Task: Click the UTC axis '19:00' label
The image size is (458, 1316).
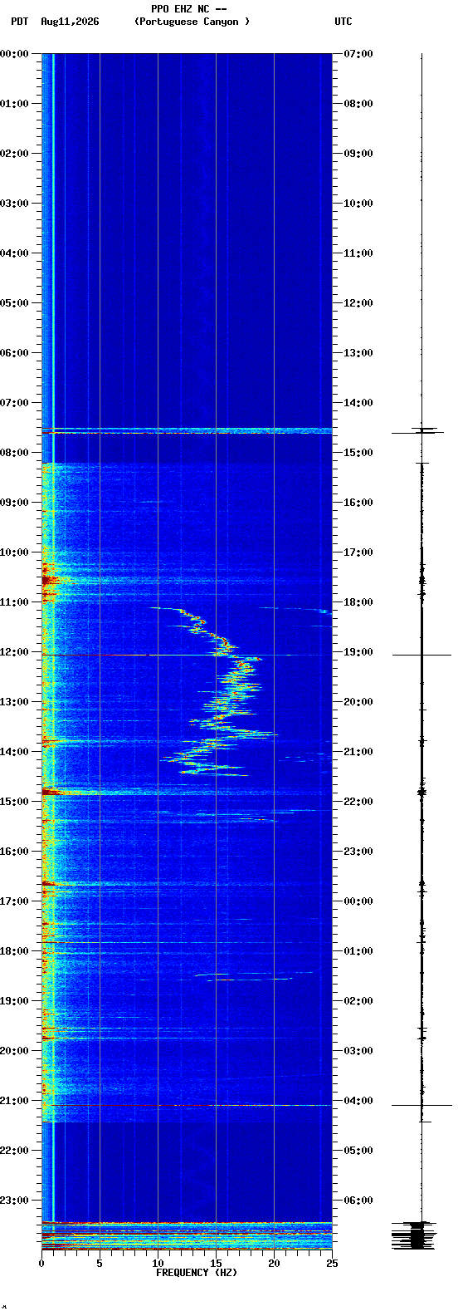Action: (358, 652)
